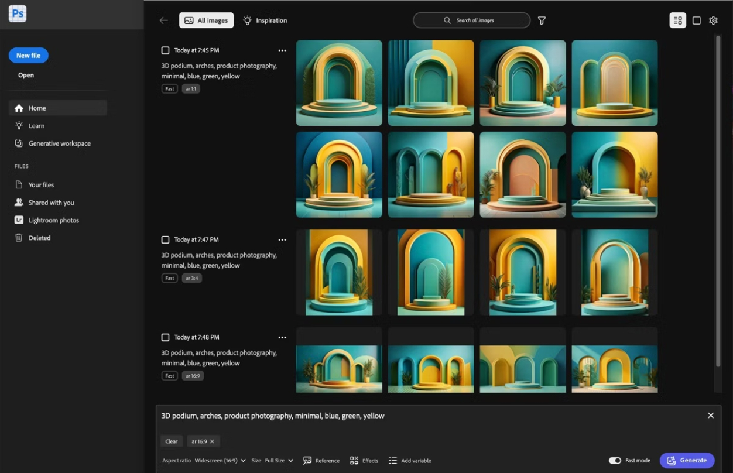Open the Full Size dropdown
The image size is (733, 473).
pyautogui.click(x=279, y=461)
